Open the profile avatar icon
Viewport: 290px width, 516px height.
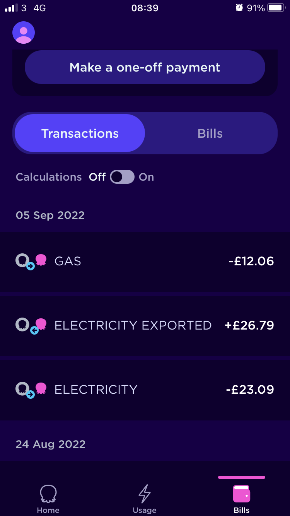24,32
